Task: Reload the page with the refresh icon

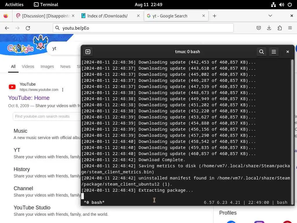Action: click(28, 28)
